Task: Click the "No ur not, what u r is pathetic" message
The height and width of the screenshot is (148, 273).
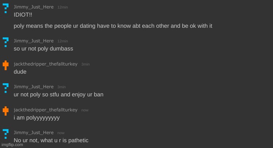Action: [x=51, y=140]
